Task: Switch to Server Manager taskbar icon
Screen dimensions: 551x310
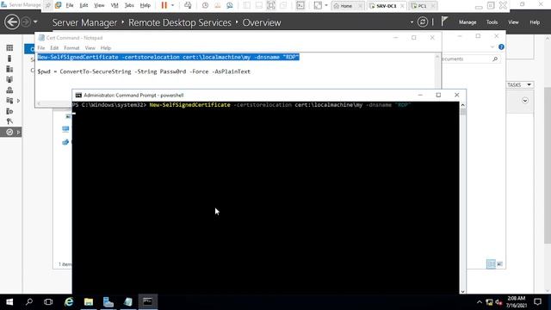Action: click(108, 301)
